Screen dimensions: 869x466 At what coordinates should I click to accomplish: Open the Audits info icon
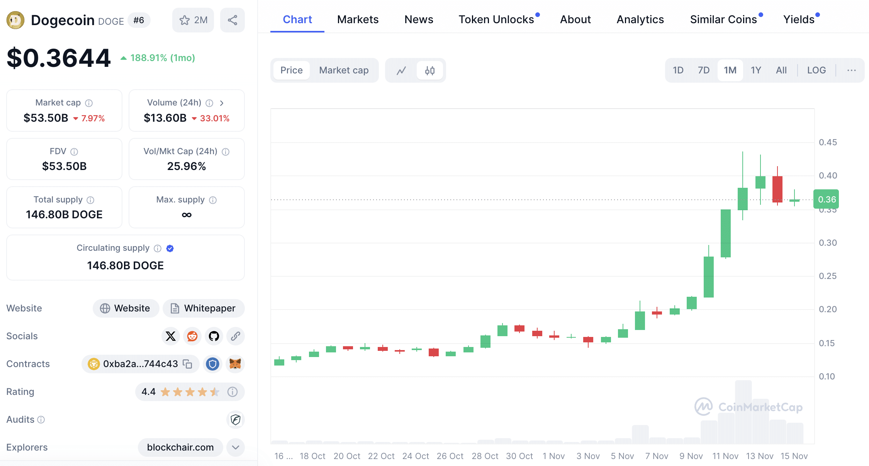[x=41, y=420]
